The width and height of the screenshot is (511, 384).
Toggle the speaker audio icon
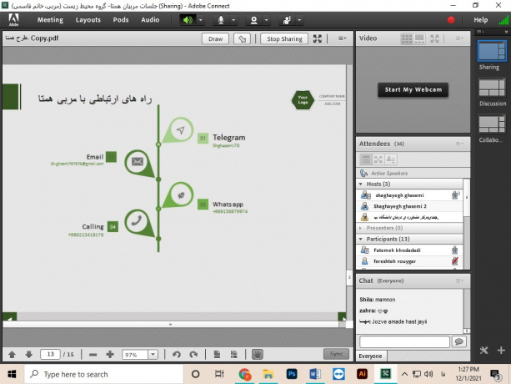[188, 20]
